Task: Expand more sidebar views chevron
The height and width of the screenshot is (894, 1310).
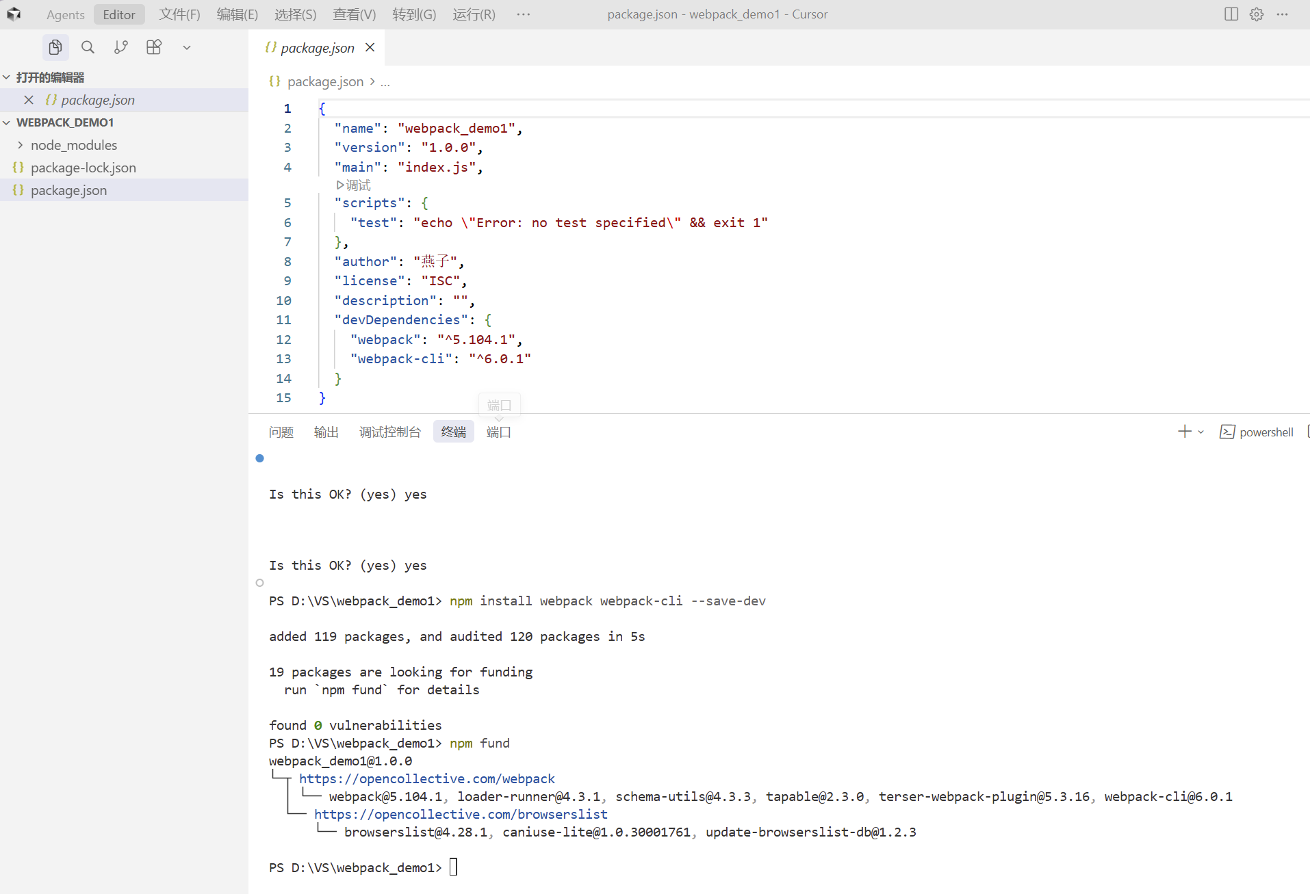Action: coord(187,48)
